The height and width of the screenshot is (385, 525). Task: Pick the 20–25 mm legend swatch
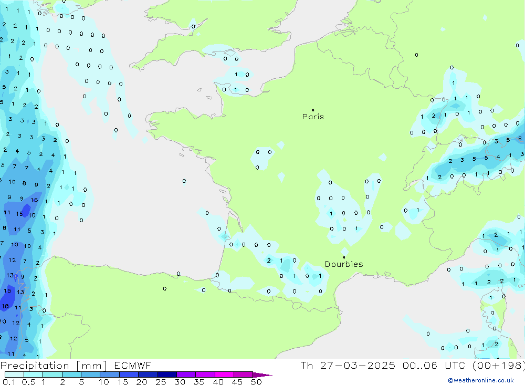pyautogui.click(x=148, y=374)
